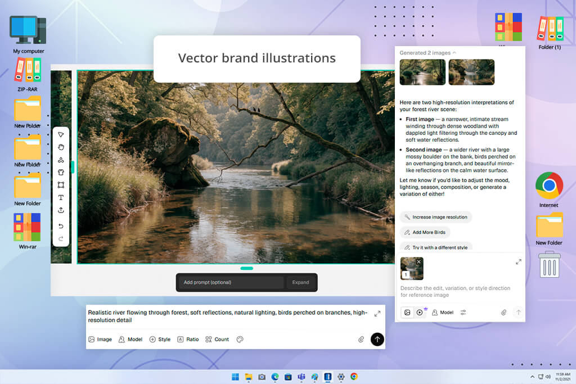Click the Expand button
576x384 pixels.
[300, 282]
